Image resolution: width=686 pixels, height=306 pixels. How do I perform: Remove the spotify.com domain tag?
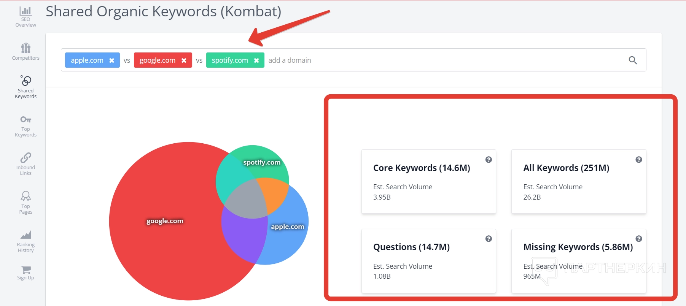(x=256, y=60)
